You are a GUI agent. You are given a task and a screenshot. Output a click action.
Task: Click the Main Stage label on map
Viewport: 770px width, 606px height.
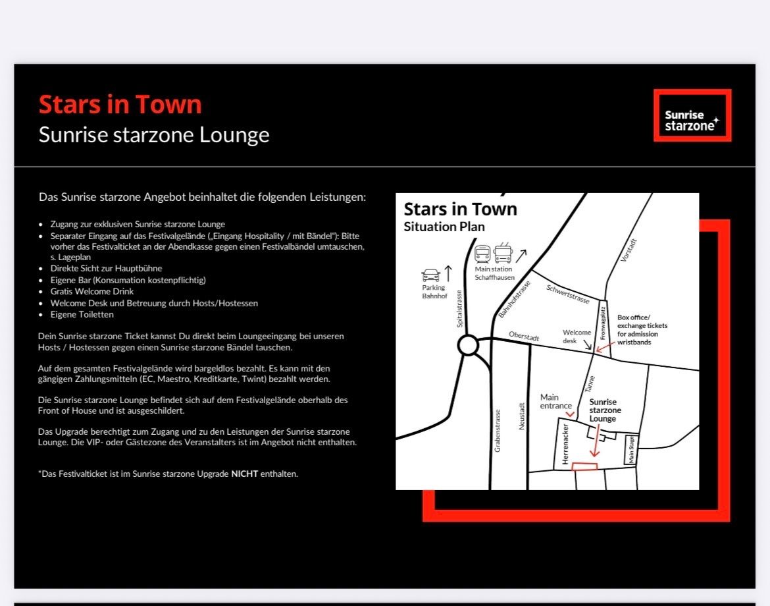click(x=631, y=450)
